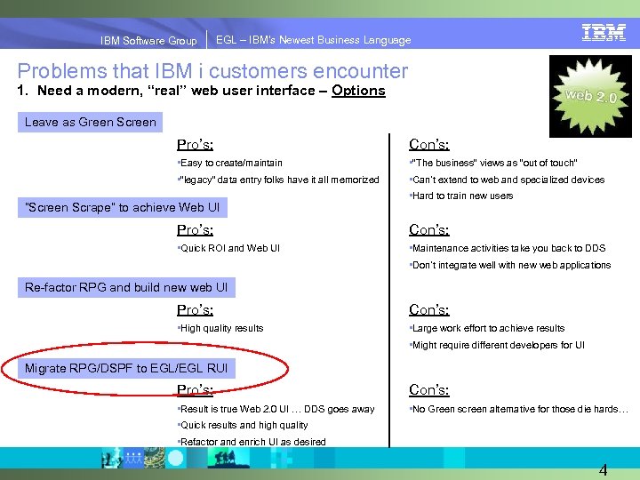Click the underlined 'Options' word in subtitle

pos(358,90)
